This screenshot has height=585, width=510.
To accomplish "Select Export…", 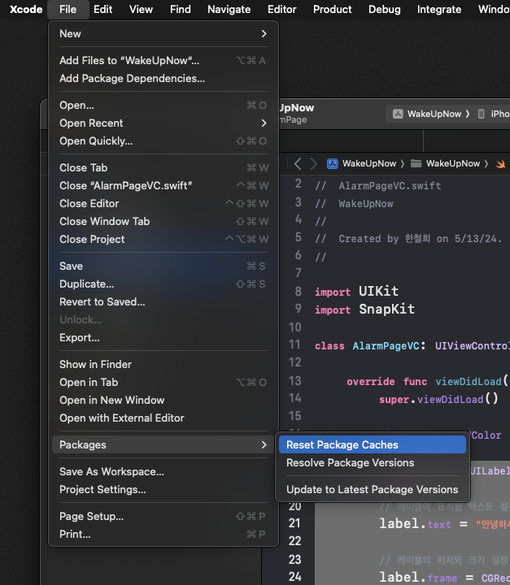I will point(163,338).
